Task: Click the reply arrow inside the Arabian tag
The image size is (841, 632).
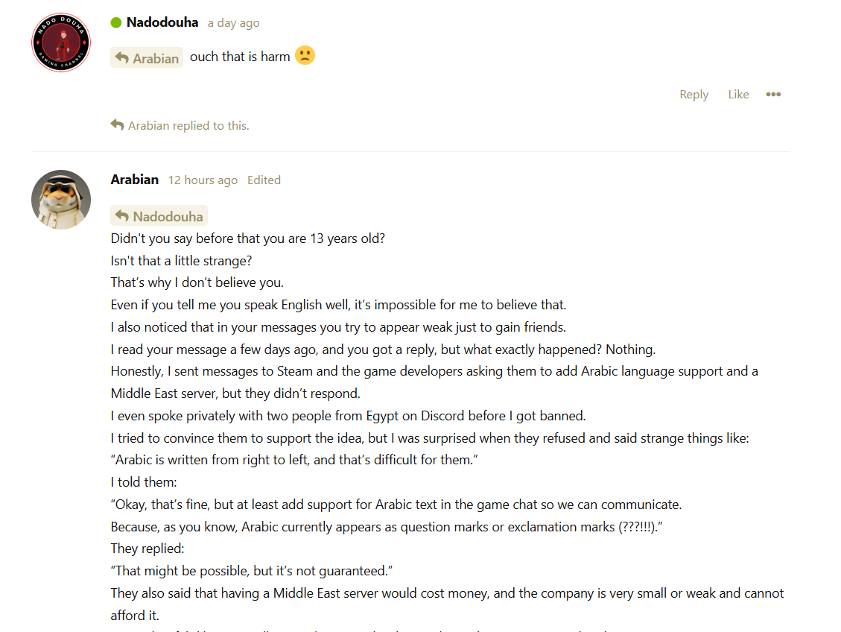Action: [122, 58]
